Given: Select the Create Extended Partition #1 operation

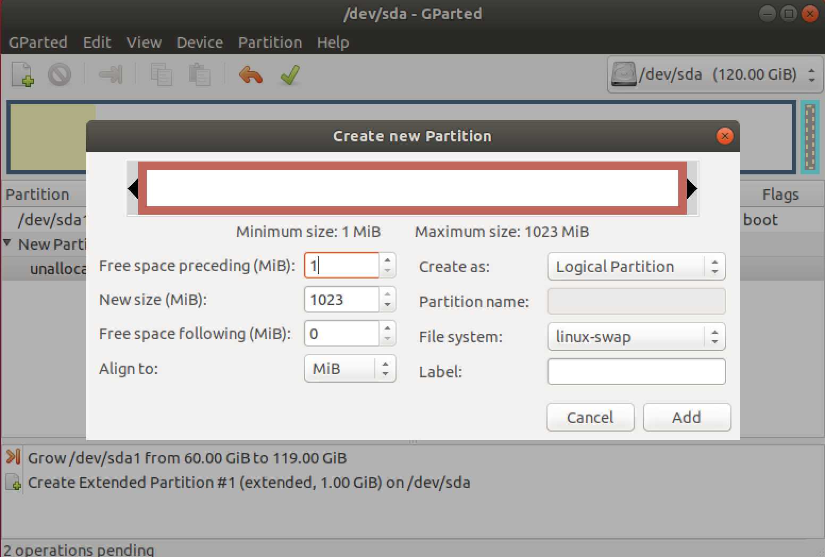Looking at the screenshot, I should pos(249,482).
